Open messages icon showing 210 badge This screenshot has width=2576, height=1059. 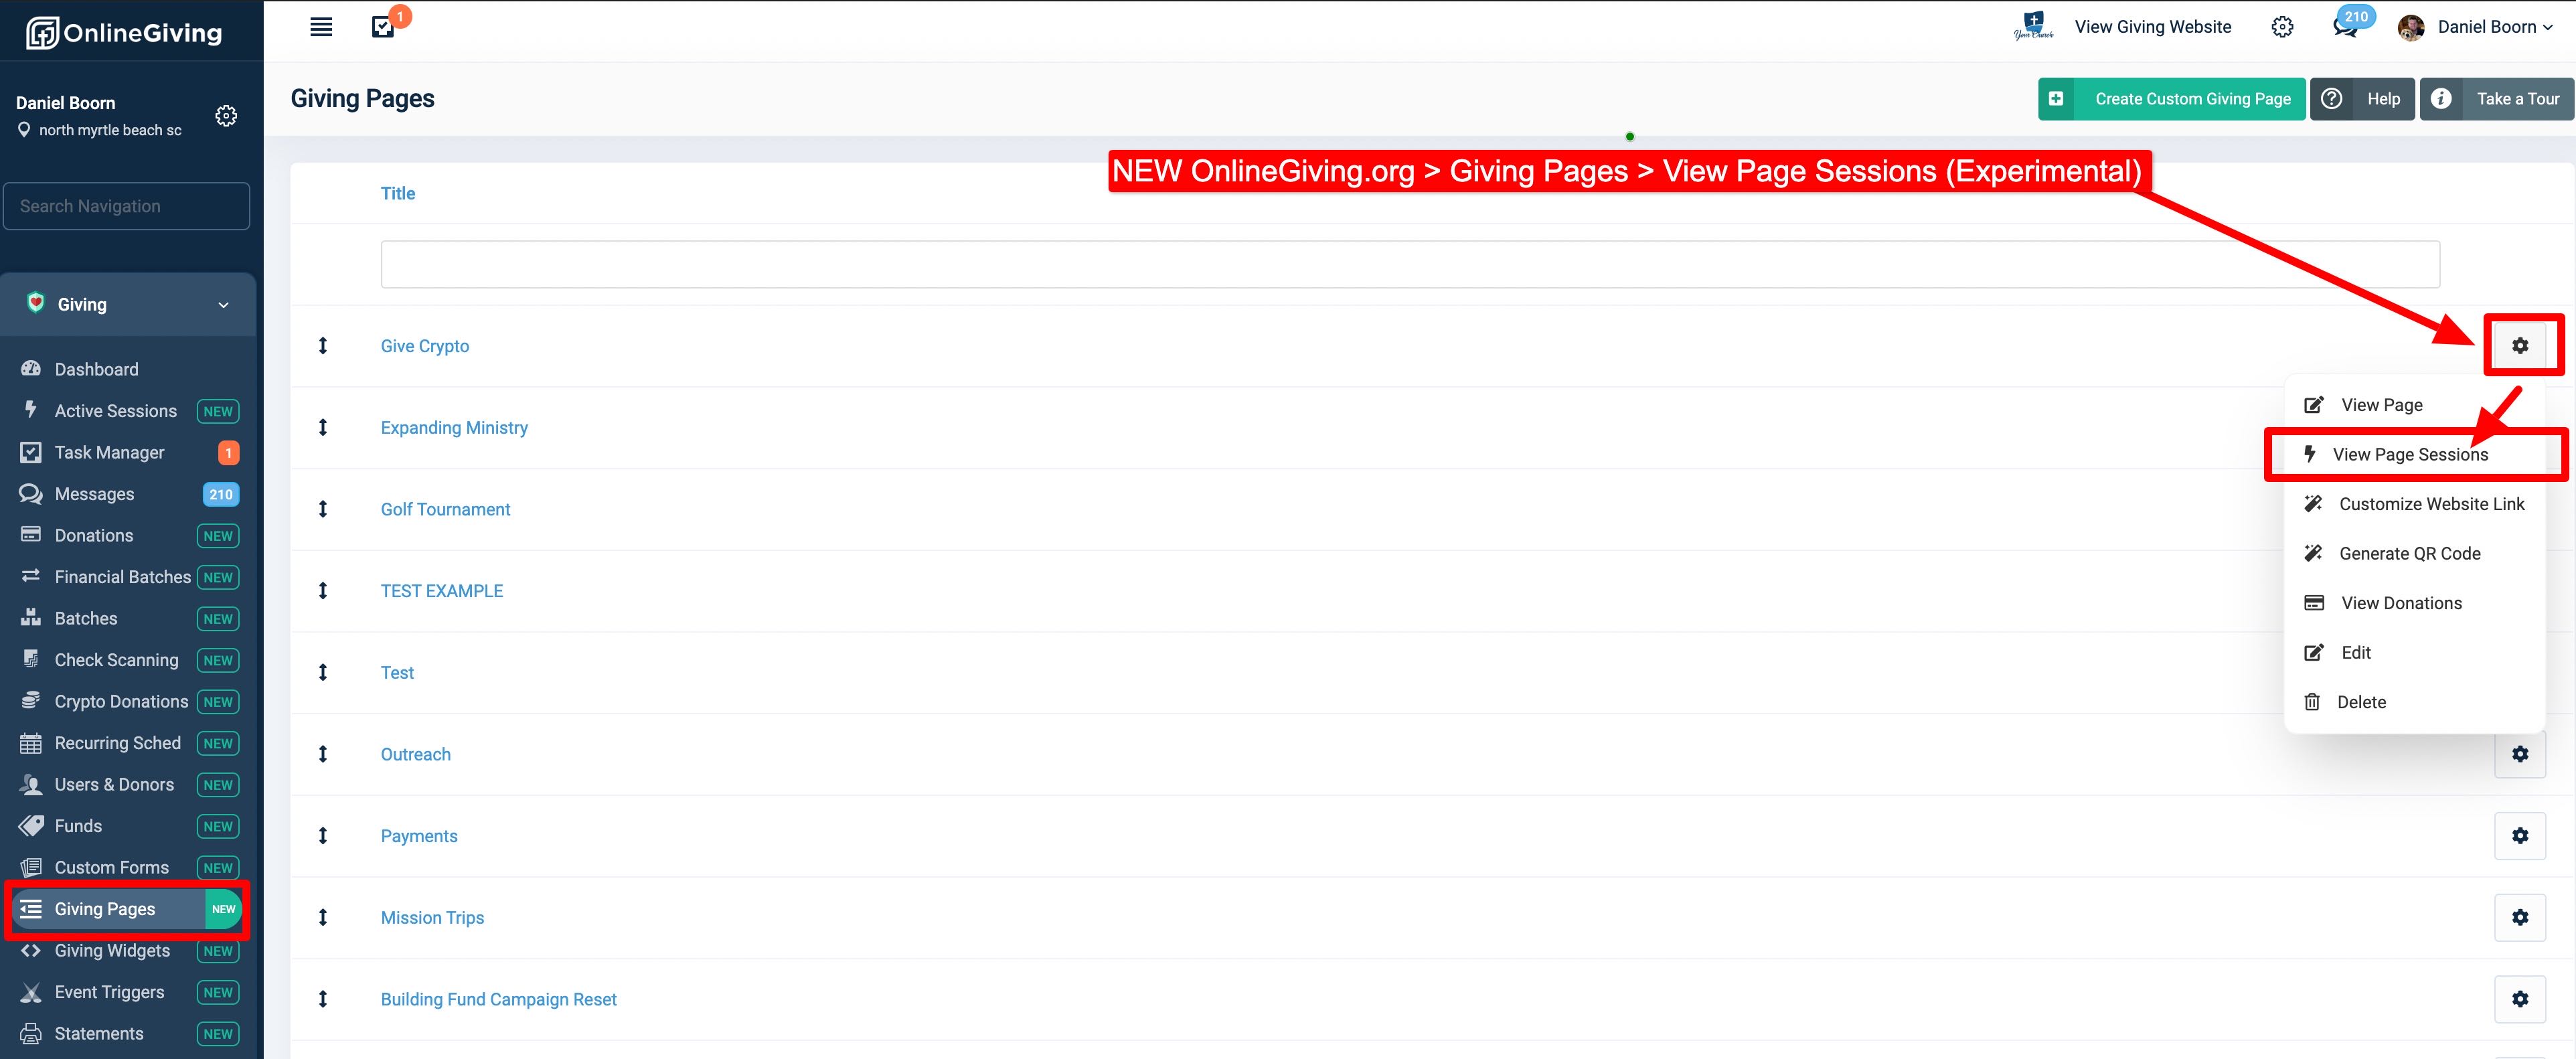[2345, 27]
